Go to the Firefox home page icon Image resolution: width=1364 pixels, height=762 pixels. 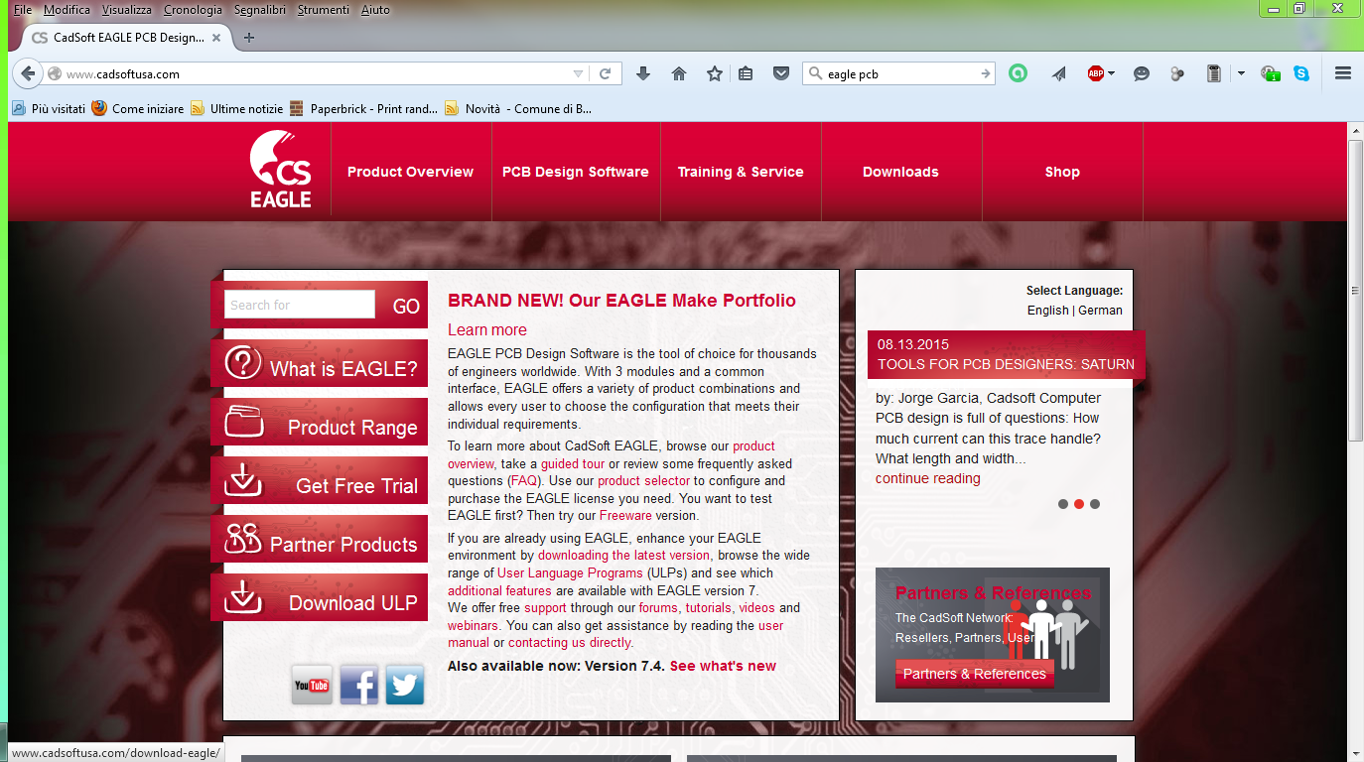[x=679, y=73]
